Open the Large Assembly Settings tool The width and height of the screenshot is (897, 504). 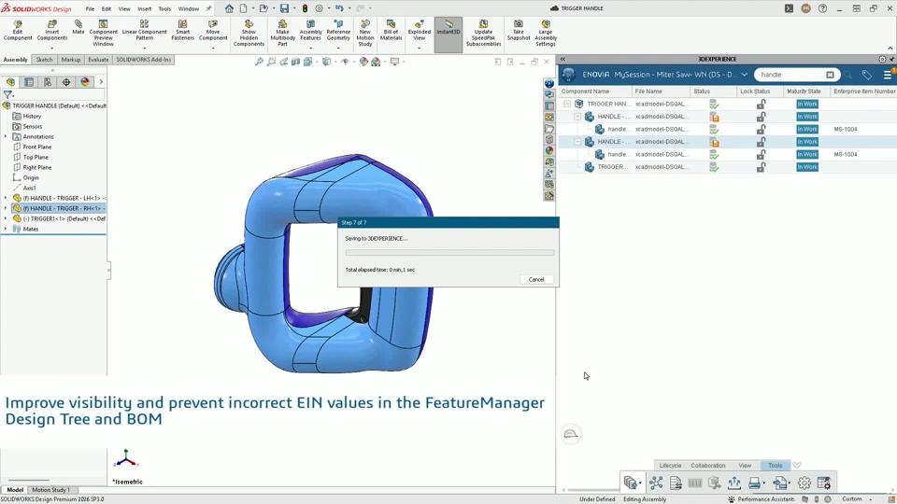click(546, 34)
